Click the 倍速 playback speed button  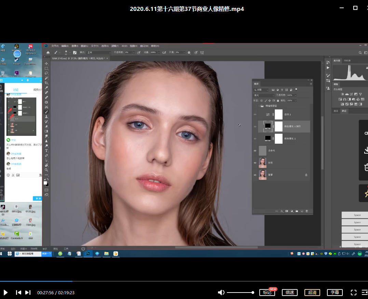coord(289,293)
